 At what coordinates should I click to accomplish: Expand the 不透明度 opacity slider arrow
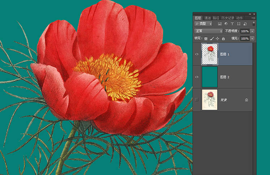252,31
